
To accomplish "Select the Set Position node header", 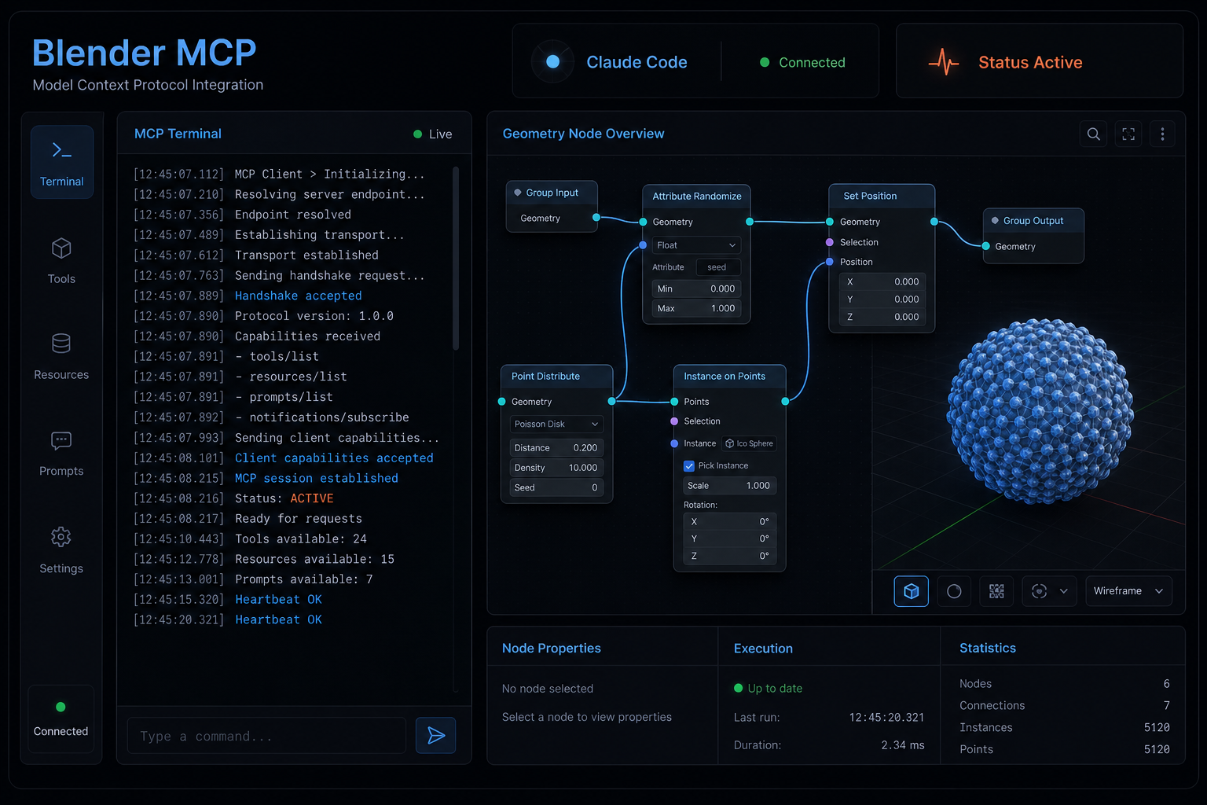I will pyautogui.click(x=882, y=196).
